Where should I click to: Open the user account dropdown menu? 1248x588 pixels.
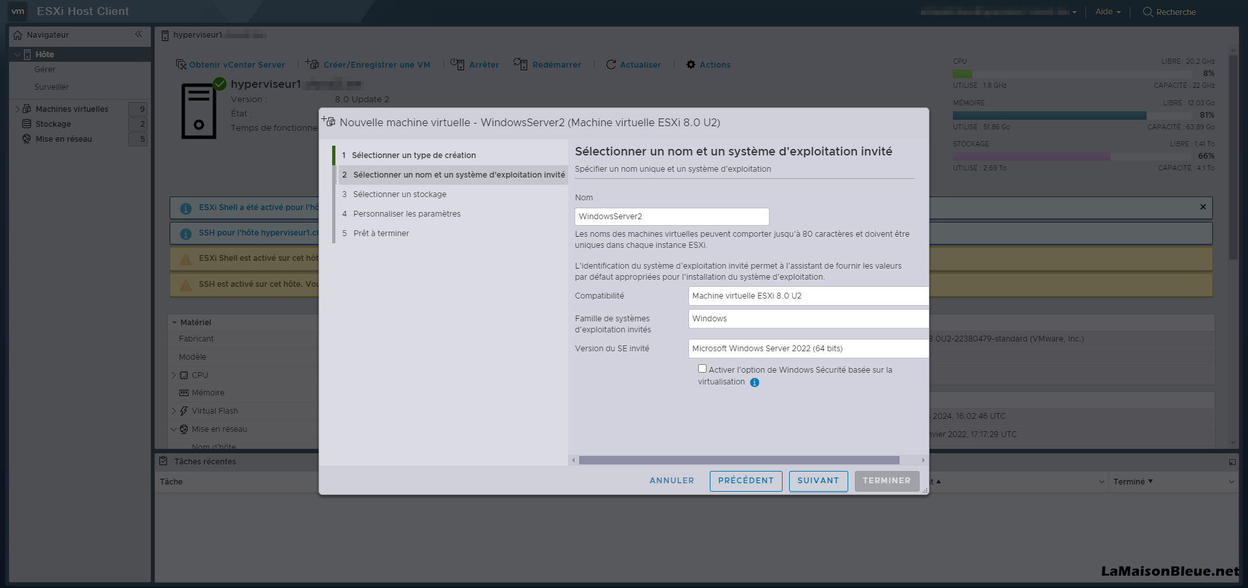[x=999, y=12]
